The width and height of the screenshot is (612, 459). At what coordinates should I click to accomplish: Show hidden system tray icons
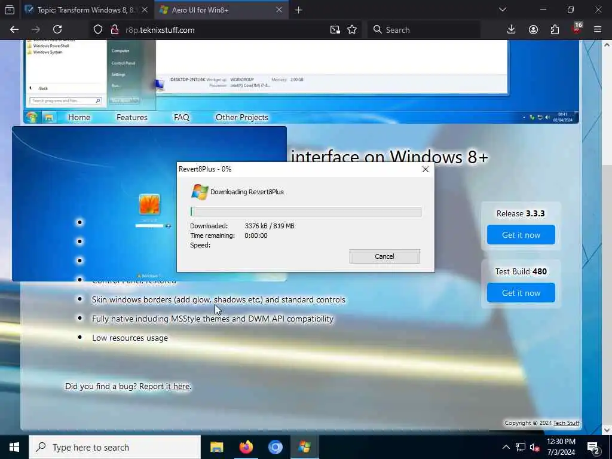click(x=506, y=447)
